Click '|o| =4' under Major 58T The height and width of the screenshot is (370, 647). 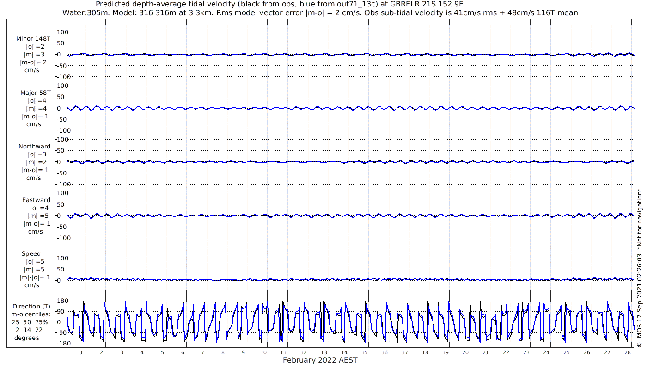point(37,100)
